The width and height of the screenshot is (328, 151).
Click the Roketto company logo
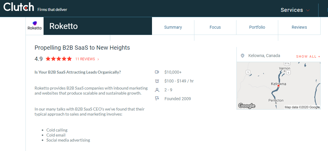pos(35,26)
